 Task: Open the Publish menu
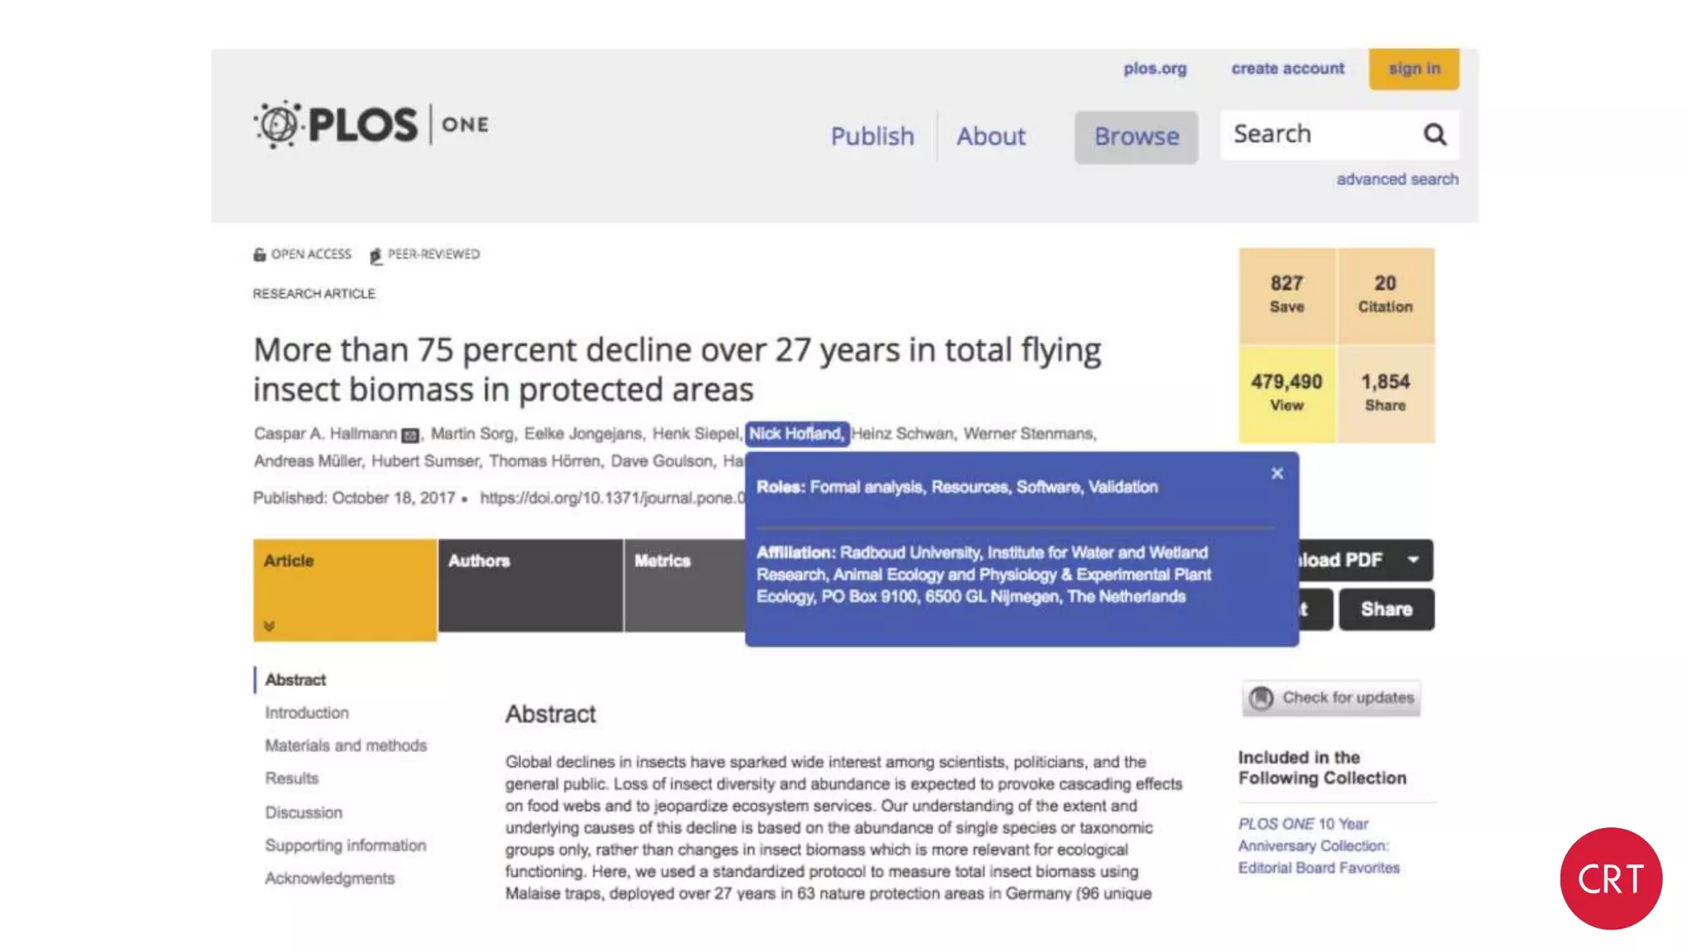[871, 137]
